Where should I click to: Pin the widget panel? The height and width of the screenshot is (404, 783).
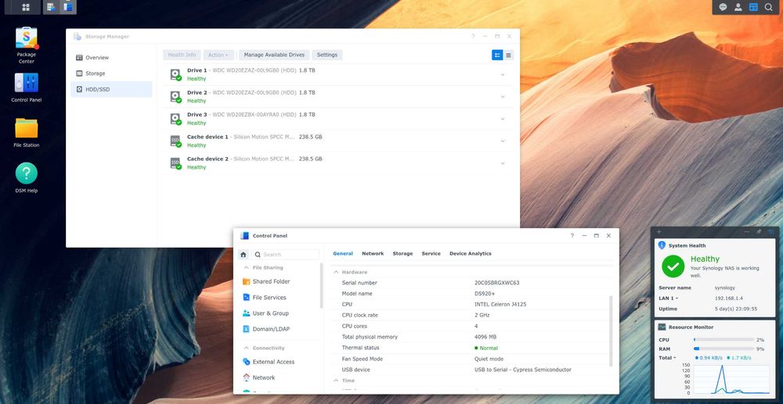[x=759, y=231]
